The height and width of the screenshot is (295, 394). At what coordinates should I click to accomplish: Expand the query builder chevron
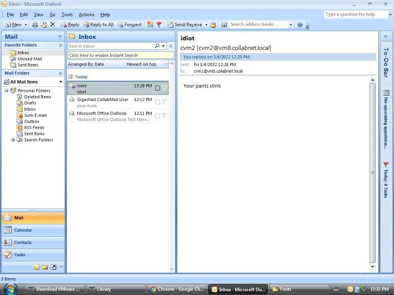[170, 46]
